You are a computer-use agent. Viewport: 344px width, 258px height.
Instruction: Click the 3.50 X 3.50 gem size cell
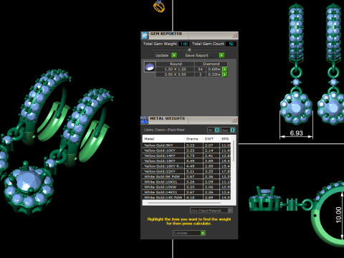click(x=175, y=75)
